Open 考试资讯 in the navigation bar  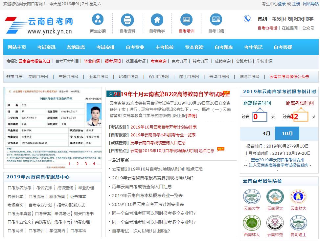point(46,47)
